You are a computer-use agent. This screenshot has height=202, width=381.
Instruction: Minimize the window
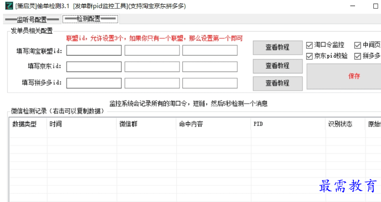(x=353, y=6)
